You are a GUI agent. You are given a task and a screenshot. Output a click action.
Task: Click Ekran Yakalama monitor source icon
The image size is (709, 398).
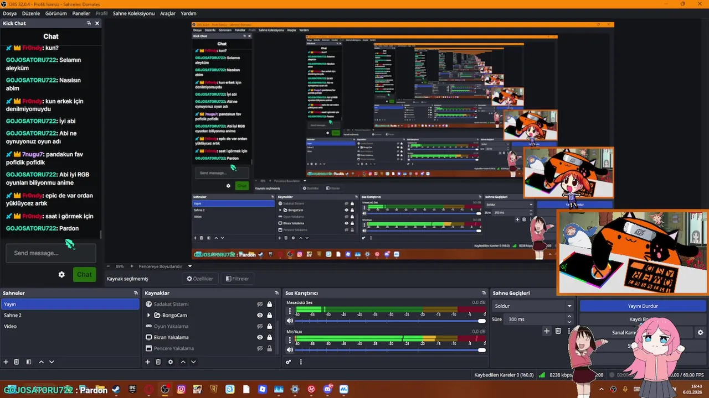(x=148, y=337)
